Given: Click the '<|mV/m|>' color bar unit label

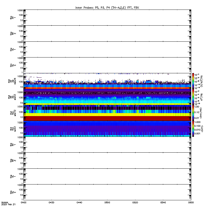Looking at the screenshot, I should (201, 113).
